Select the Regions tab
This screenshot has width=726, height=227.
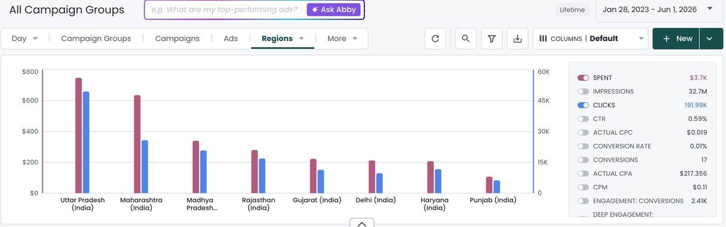tap(277, 39)
